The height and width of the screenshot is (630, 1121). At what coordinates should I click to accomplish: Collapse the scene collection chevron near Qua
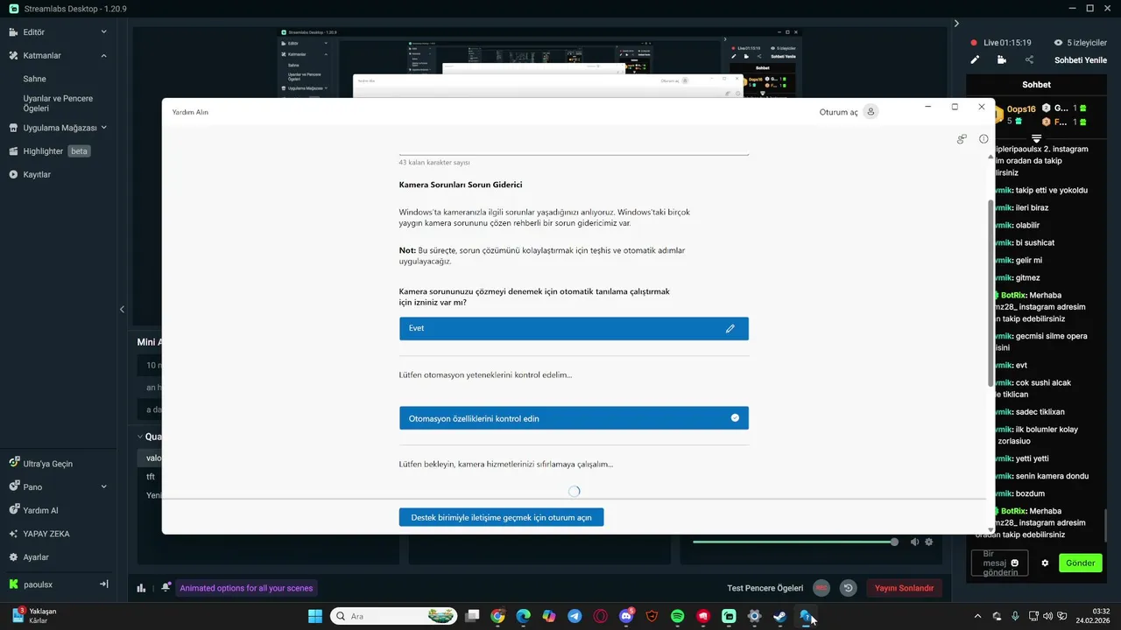click(140, 437)
